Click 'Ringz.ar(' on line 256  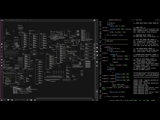(x=110, y=24)
